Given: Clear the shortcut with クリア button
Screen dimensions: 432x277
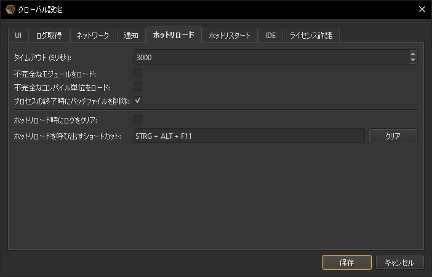Looking at the screenshot, I should coord(393,136).
